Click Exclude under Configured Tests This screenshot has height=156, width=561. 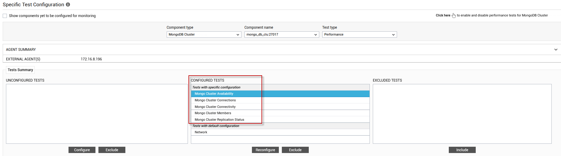(295, 150)
